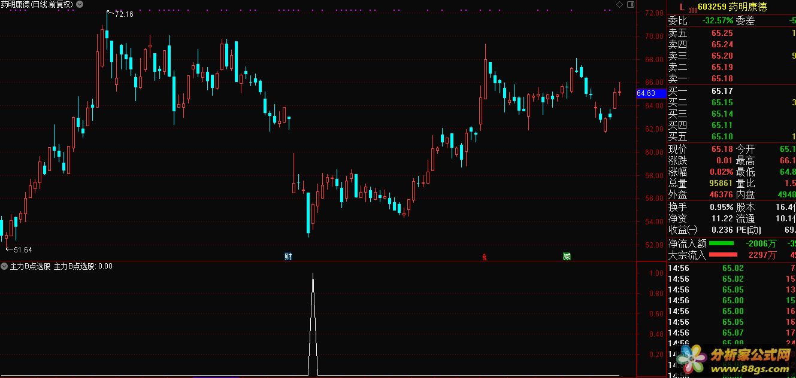Click the white indicator spike peak
The width and height of the screenshot is (796, 378).
click(x=313, y=274)
